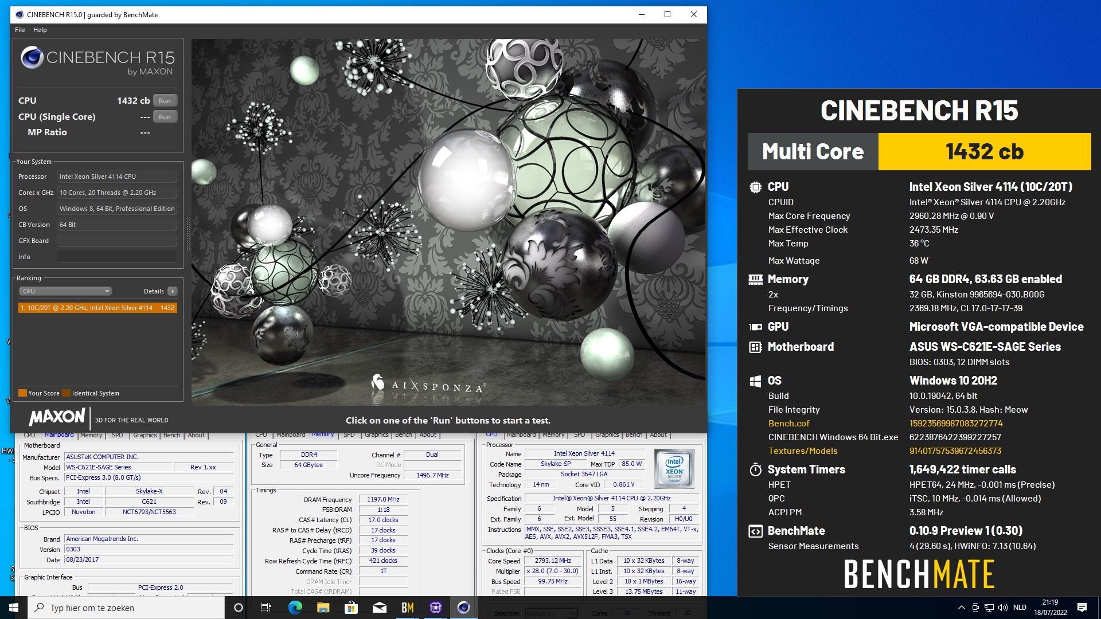The width and height of the screenshot is (1101, 619).
Task: Click the 421 clocks tRFC value
Action: point(384,561)
